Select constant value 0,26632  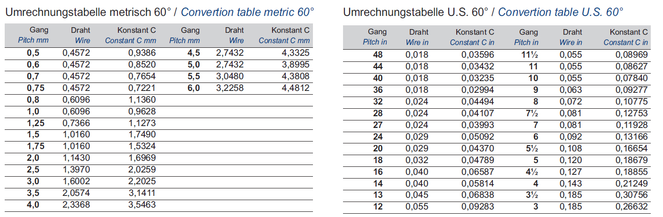[x=632, y=207]
